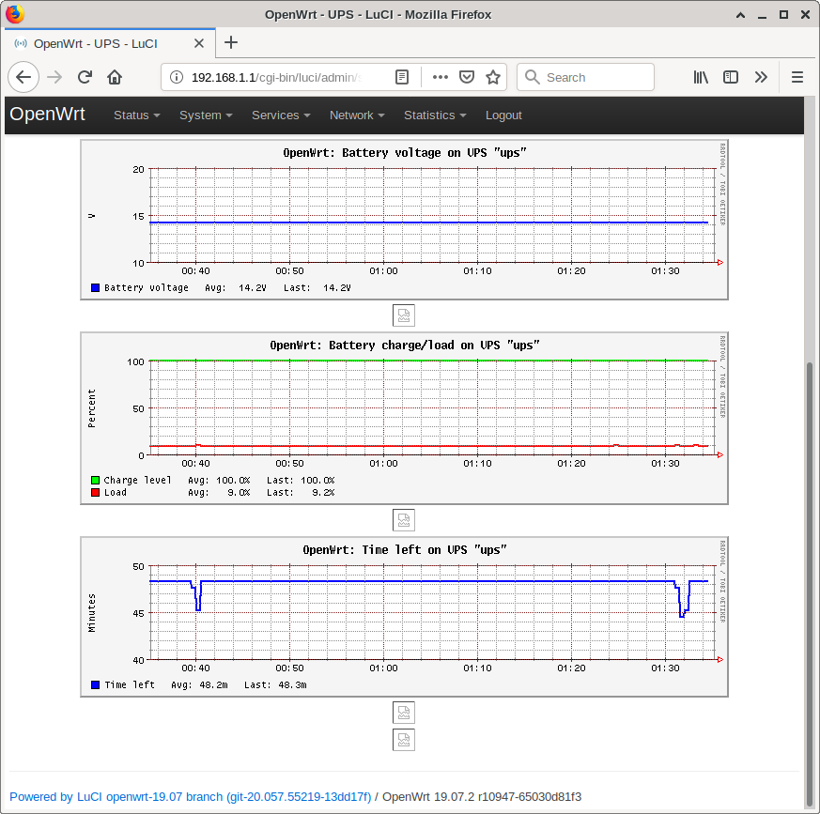The image size is (820, 814).
Task: Click the graph icon below Battery voltage chart
Action: 404,315
